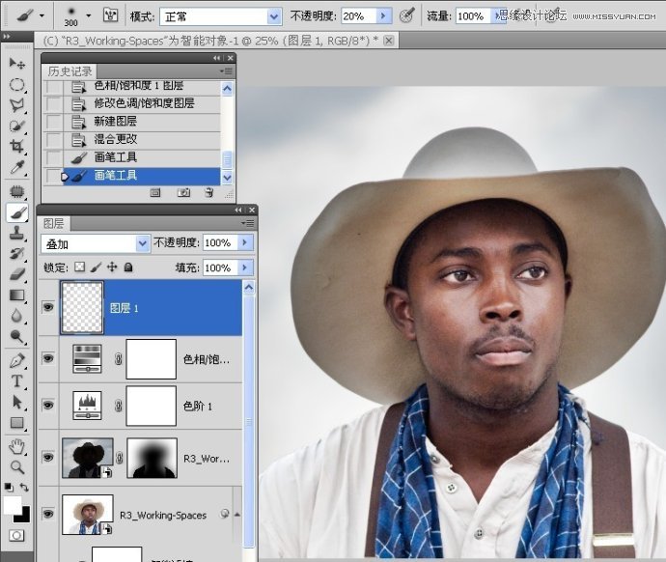This screenshot has width=666, height=562.
Task: Open the brush size preset picker
Action: (x=89, y=16)
